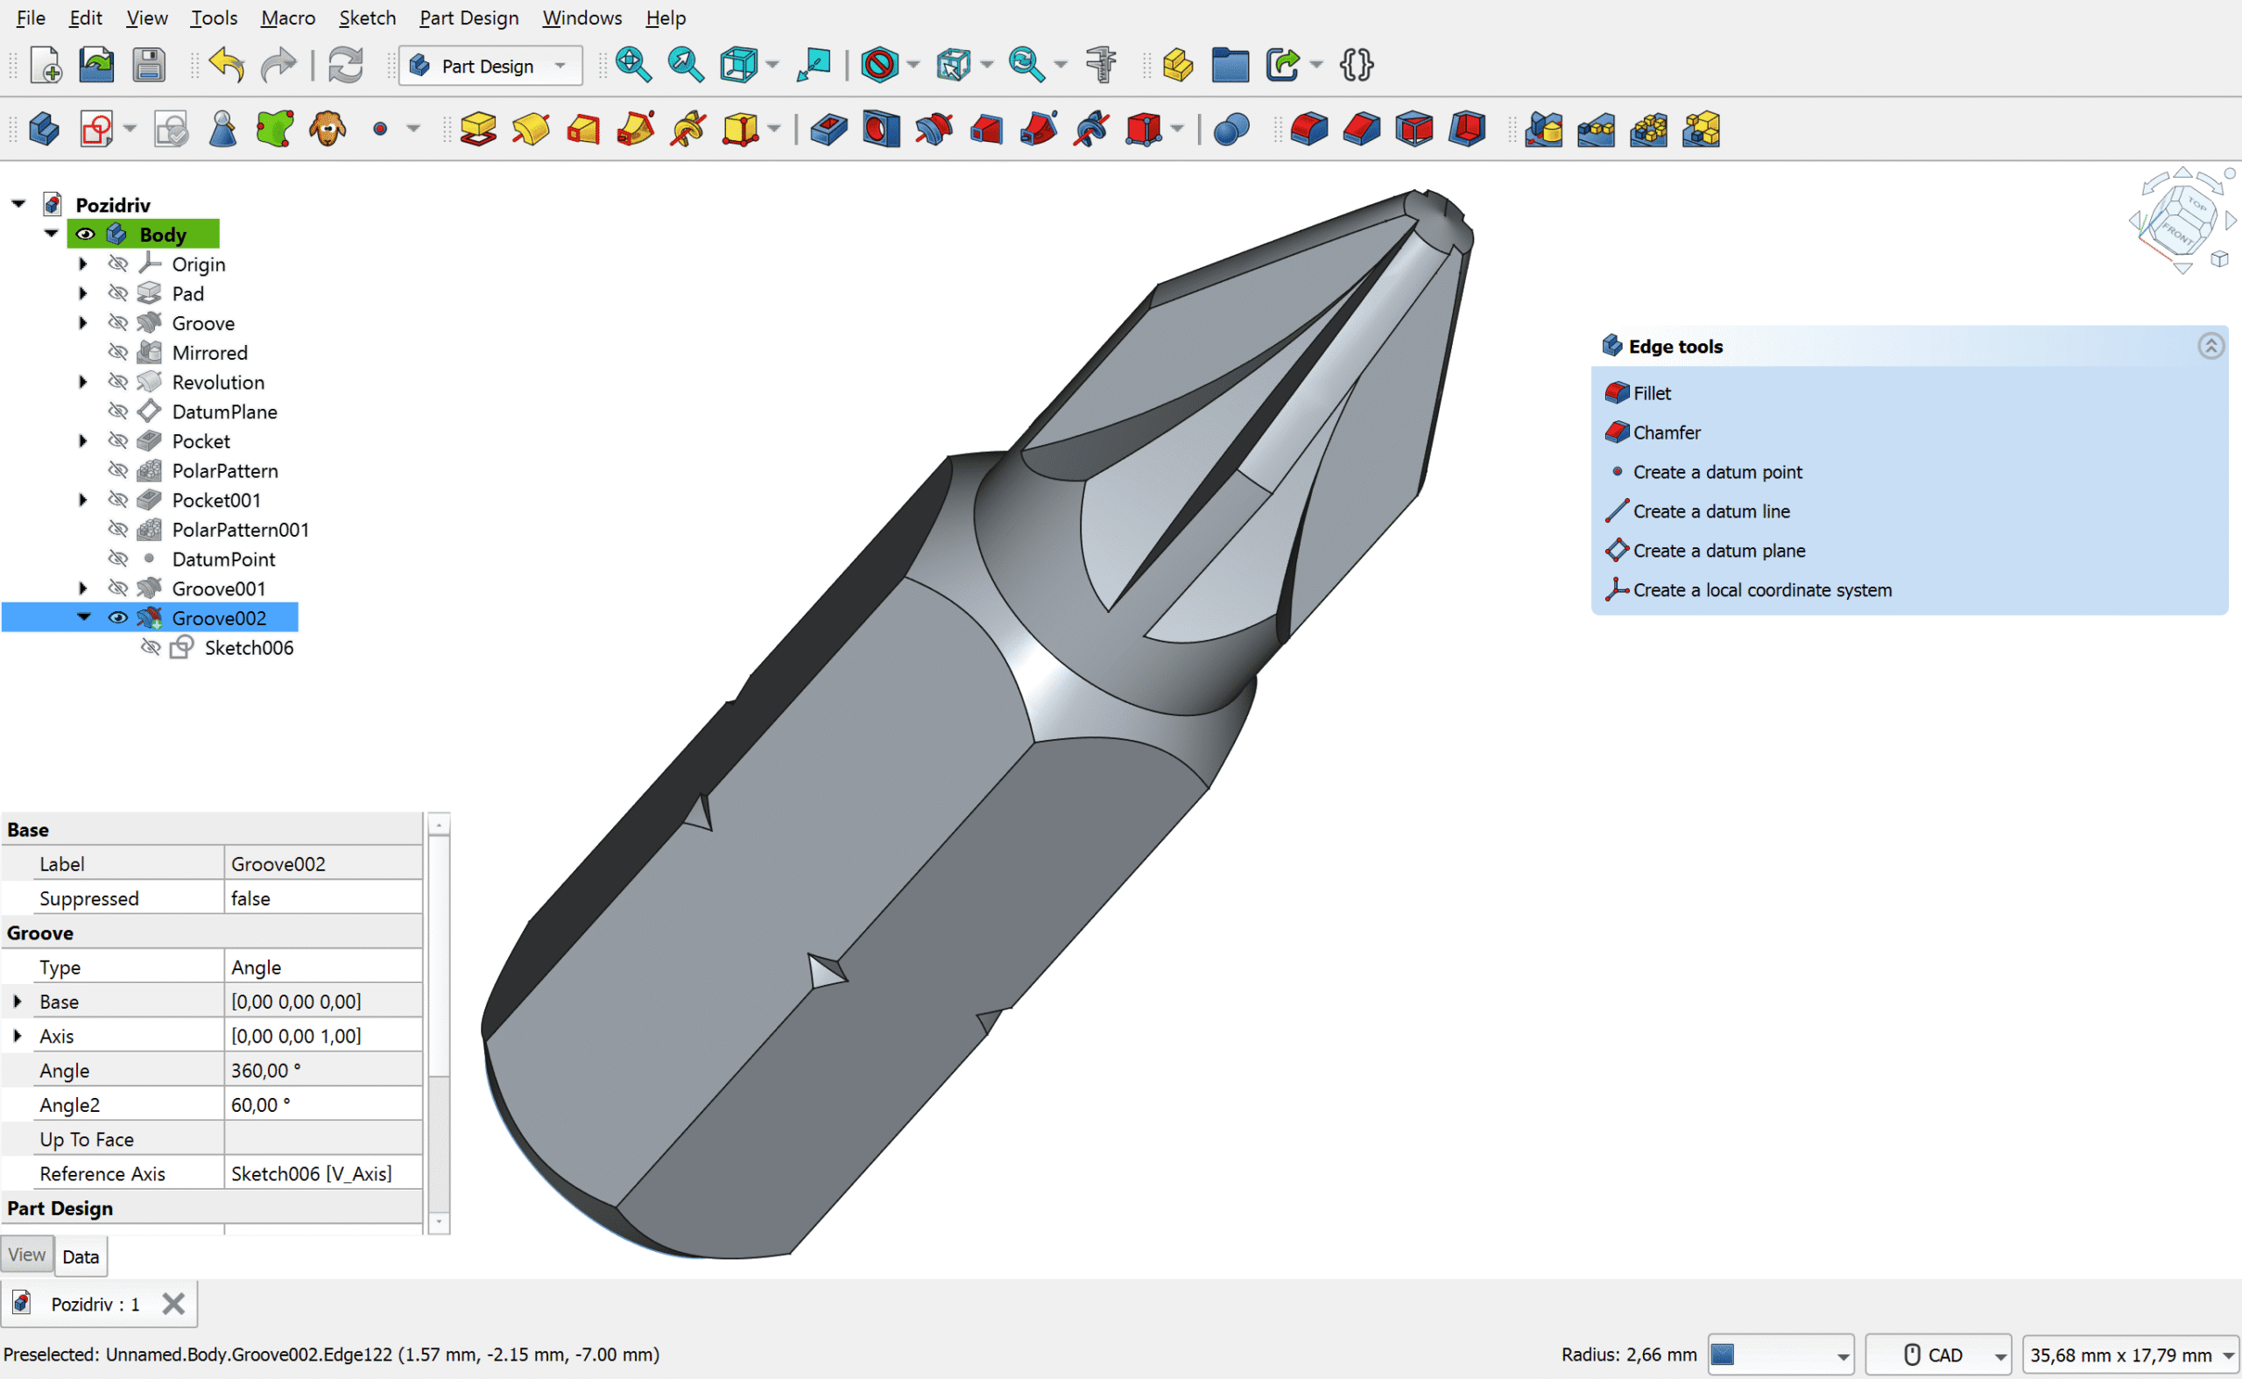Collapse the Edge tools panel with the chevron
The width and height of the screenshot is (2242, 1379).
tap(2211, 346)
